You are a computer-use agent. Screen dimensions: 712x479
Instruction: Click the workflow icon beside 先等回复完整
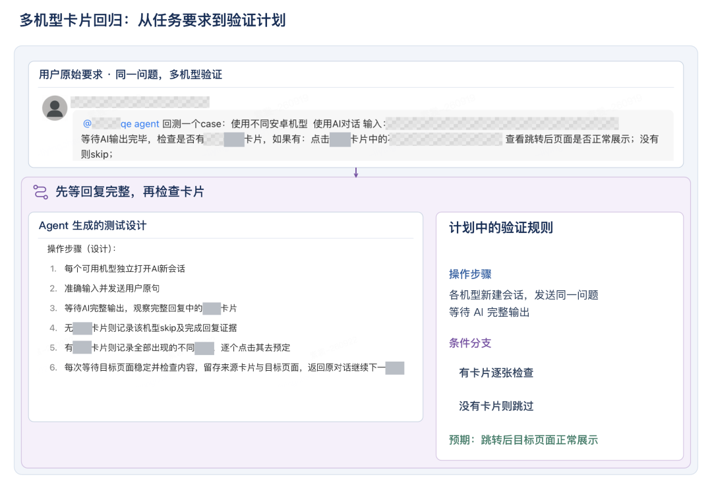[40, 192]
